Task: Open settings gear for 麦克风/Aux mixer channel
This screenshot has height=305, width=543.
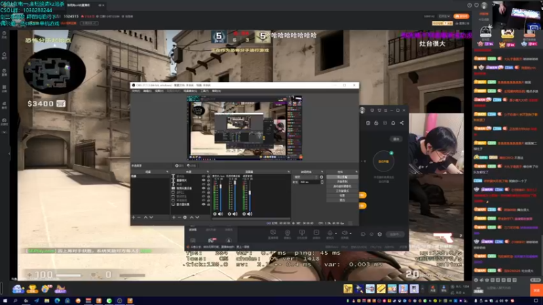Action: click(214, 214)
